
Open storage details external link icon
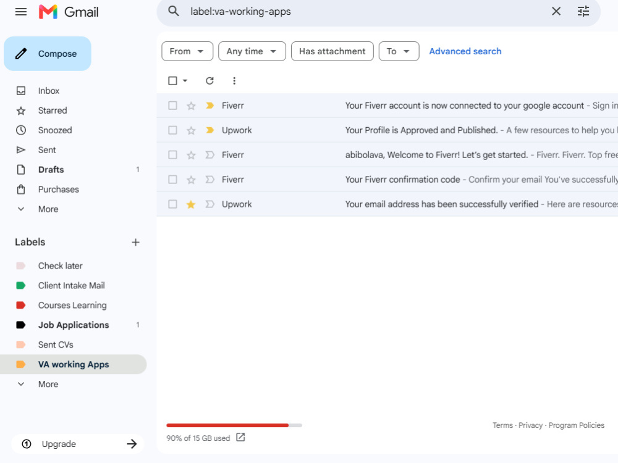point(240,437)
